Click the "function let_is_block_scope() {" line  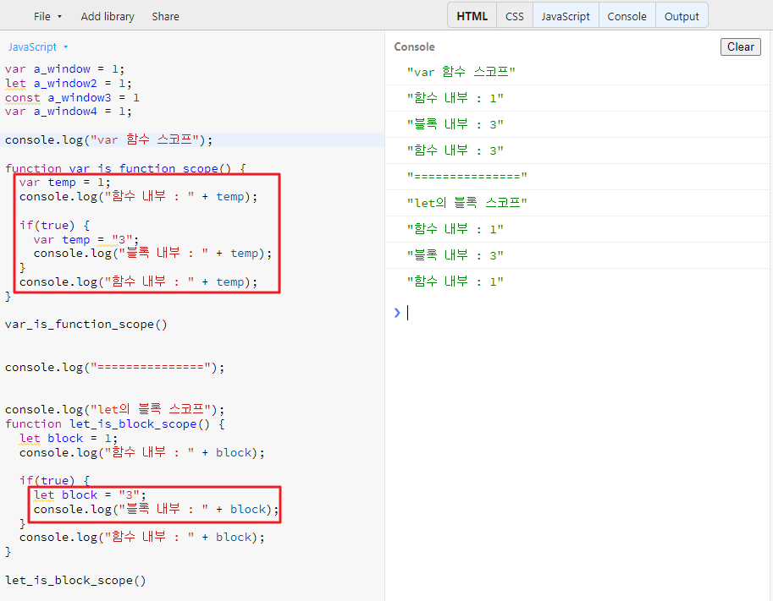(x=114, y=423)
